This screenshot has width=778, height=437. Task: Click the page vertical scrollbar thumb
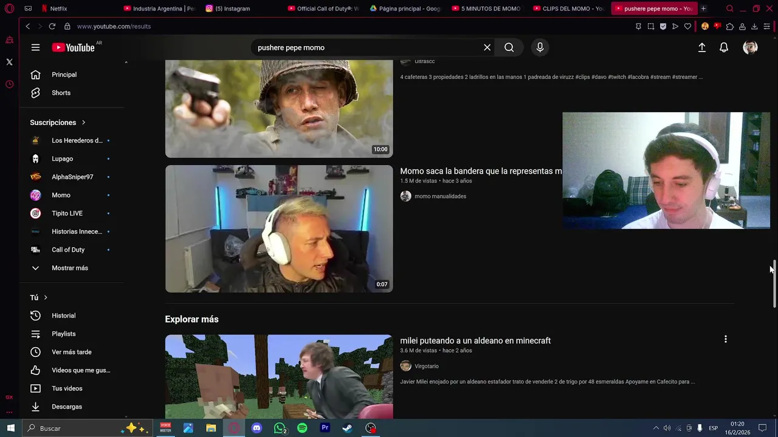[773, 284]
